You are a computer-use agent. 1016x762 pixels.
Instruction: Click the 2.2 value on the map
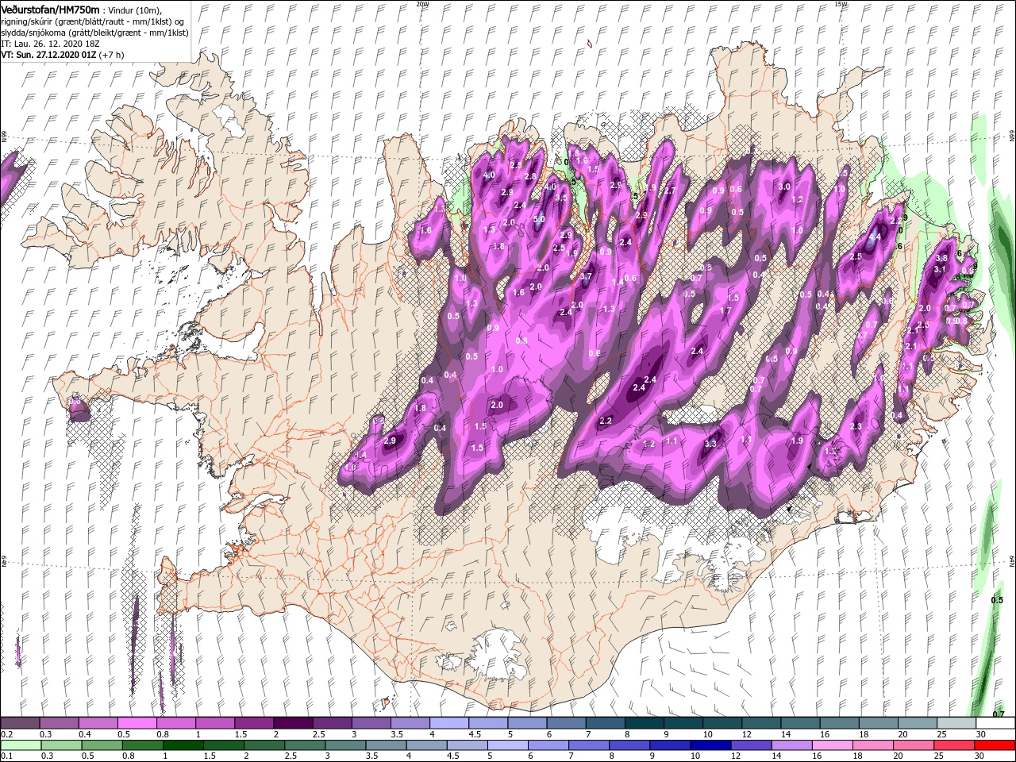pos(606,421)
